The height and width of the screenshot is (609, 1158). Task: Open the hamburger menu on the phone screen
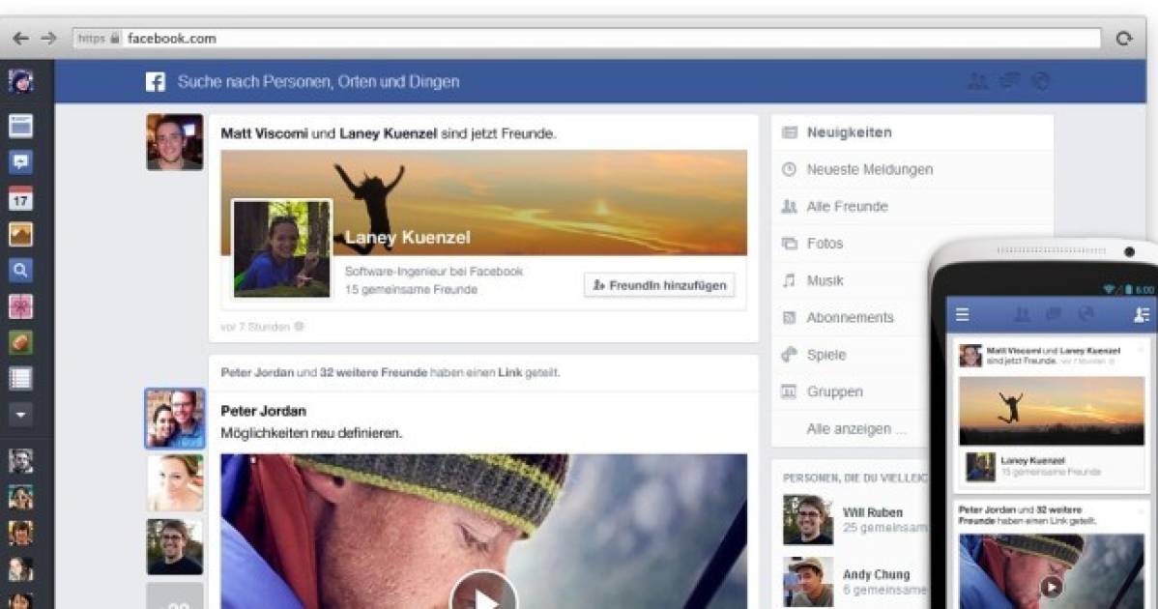pos(963,314)
